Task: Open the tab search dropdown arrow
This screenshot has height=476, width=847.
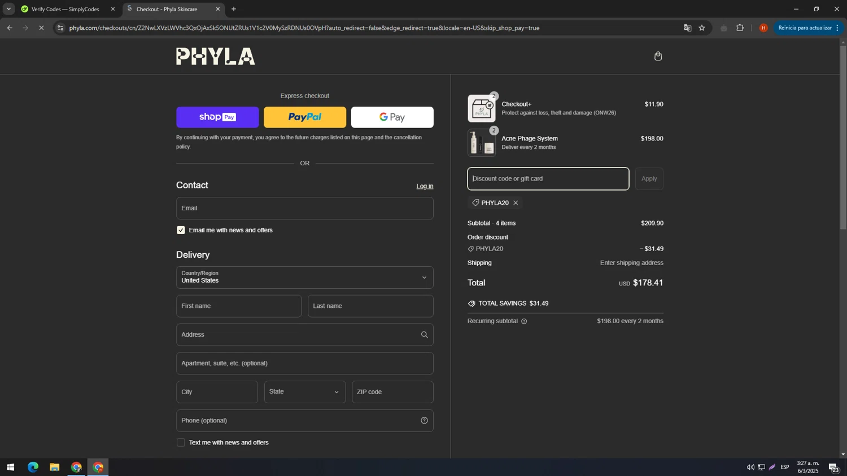Action: pos(8,9)
